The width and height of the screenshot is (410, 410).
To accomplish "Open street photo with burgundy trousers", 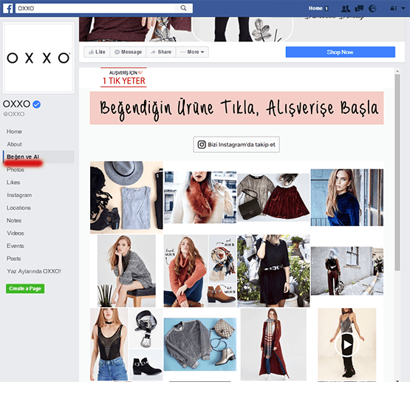I will coord(347,271).
